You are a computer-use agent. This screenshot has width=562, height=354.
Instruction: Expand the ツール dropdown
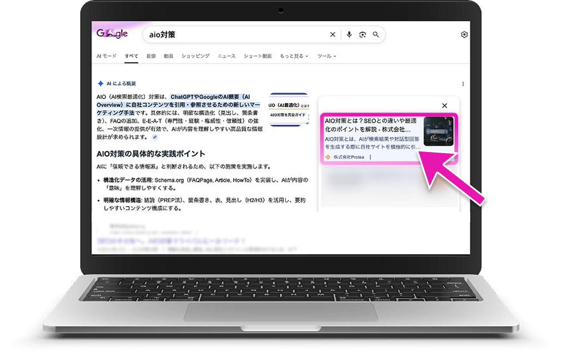(326, 56)
